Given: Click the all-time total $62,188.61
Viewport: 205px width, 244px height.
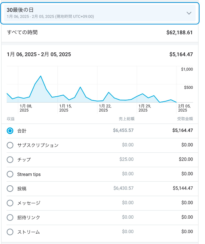Looking at the screenshot, I should [179, 33].
